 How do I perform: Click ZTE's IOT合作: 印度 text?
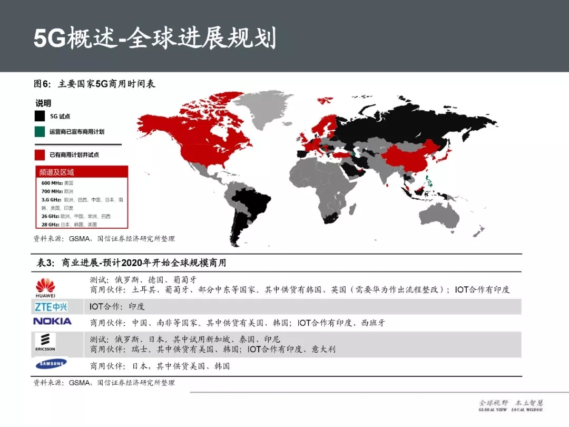pyautogui.click(x=117, y=306)
